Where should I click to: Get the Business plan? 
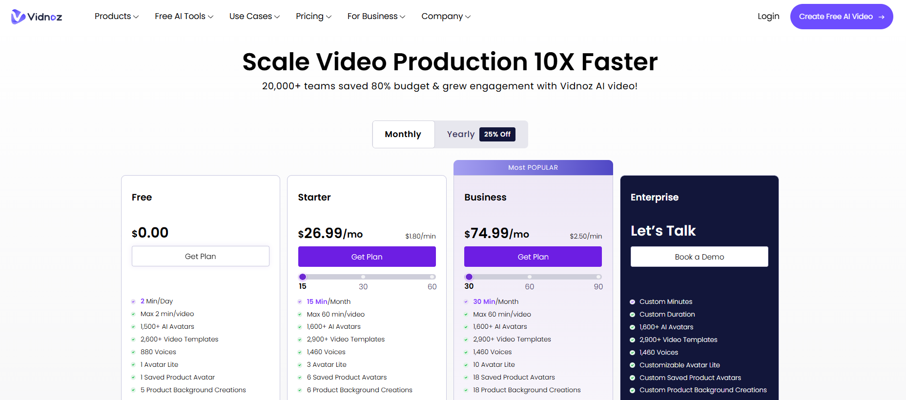[533, 257]
